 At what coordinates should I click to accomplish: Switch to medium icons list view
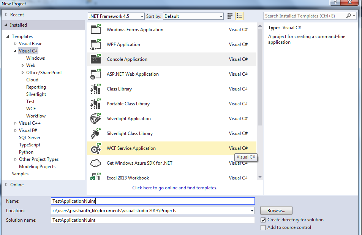(x=239, y=16)
